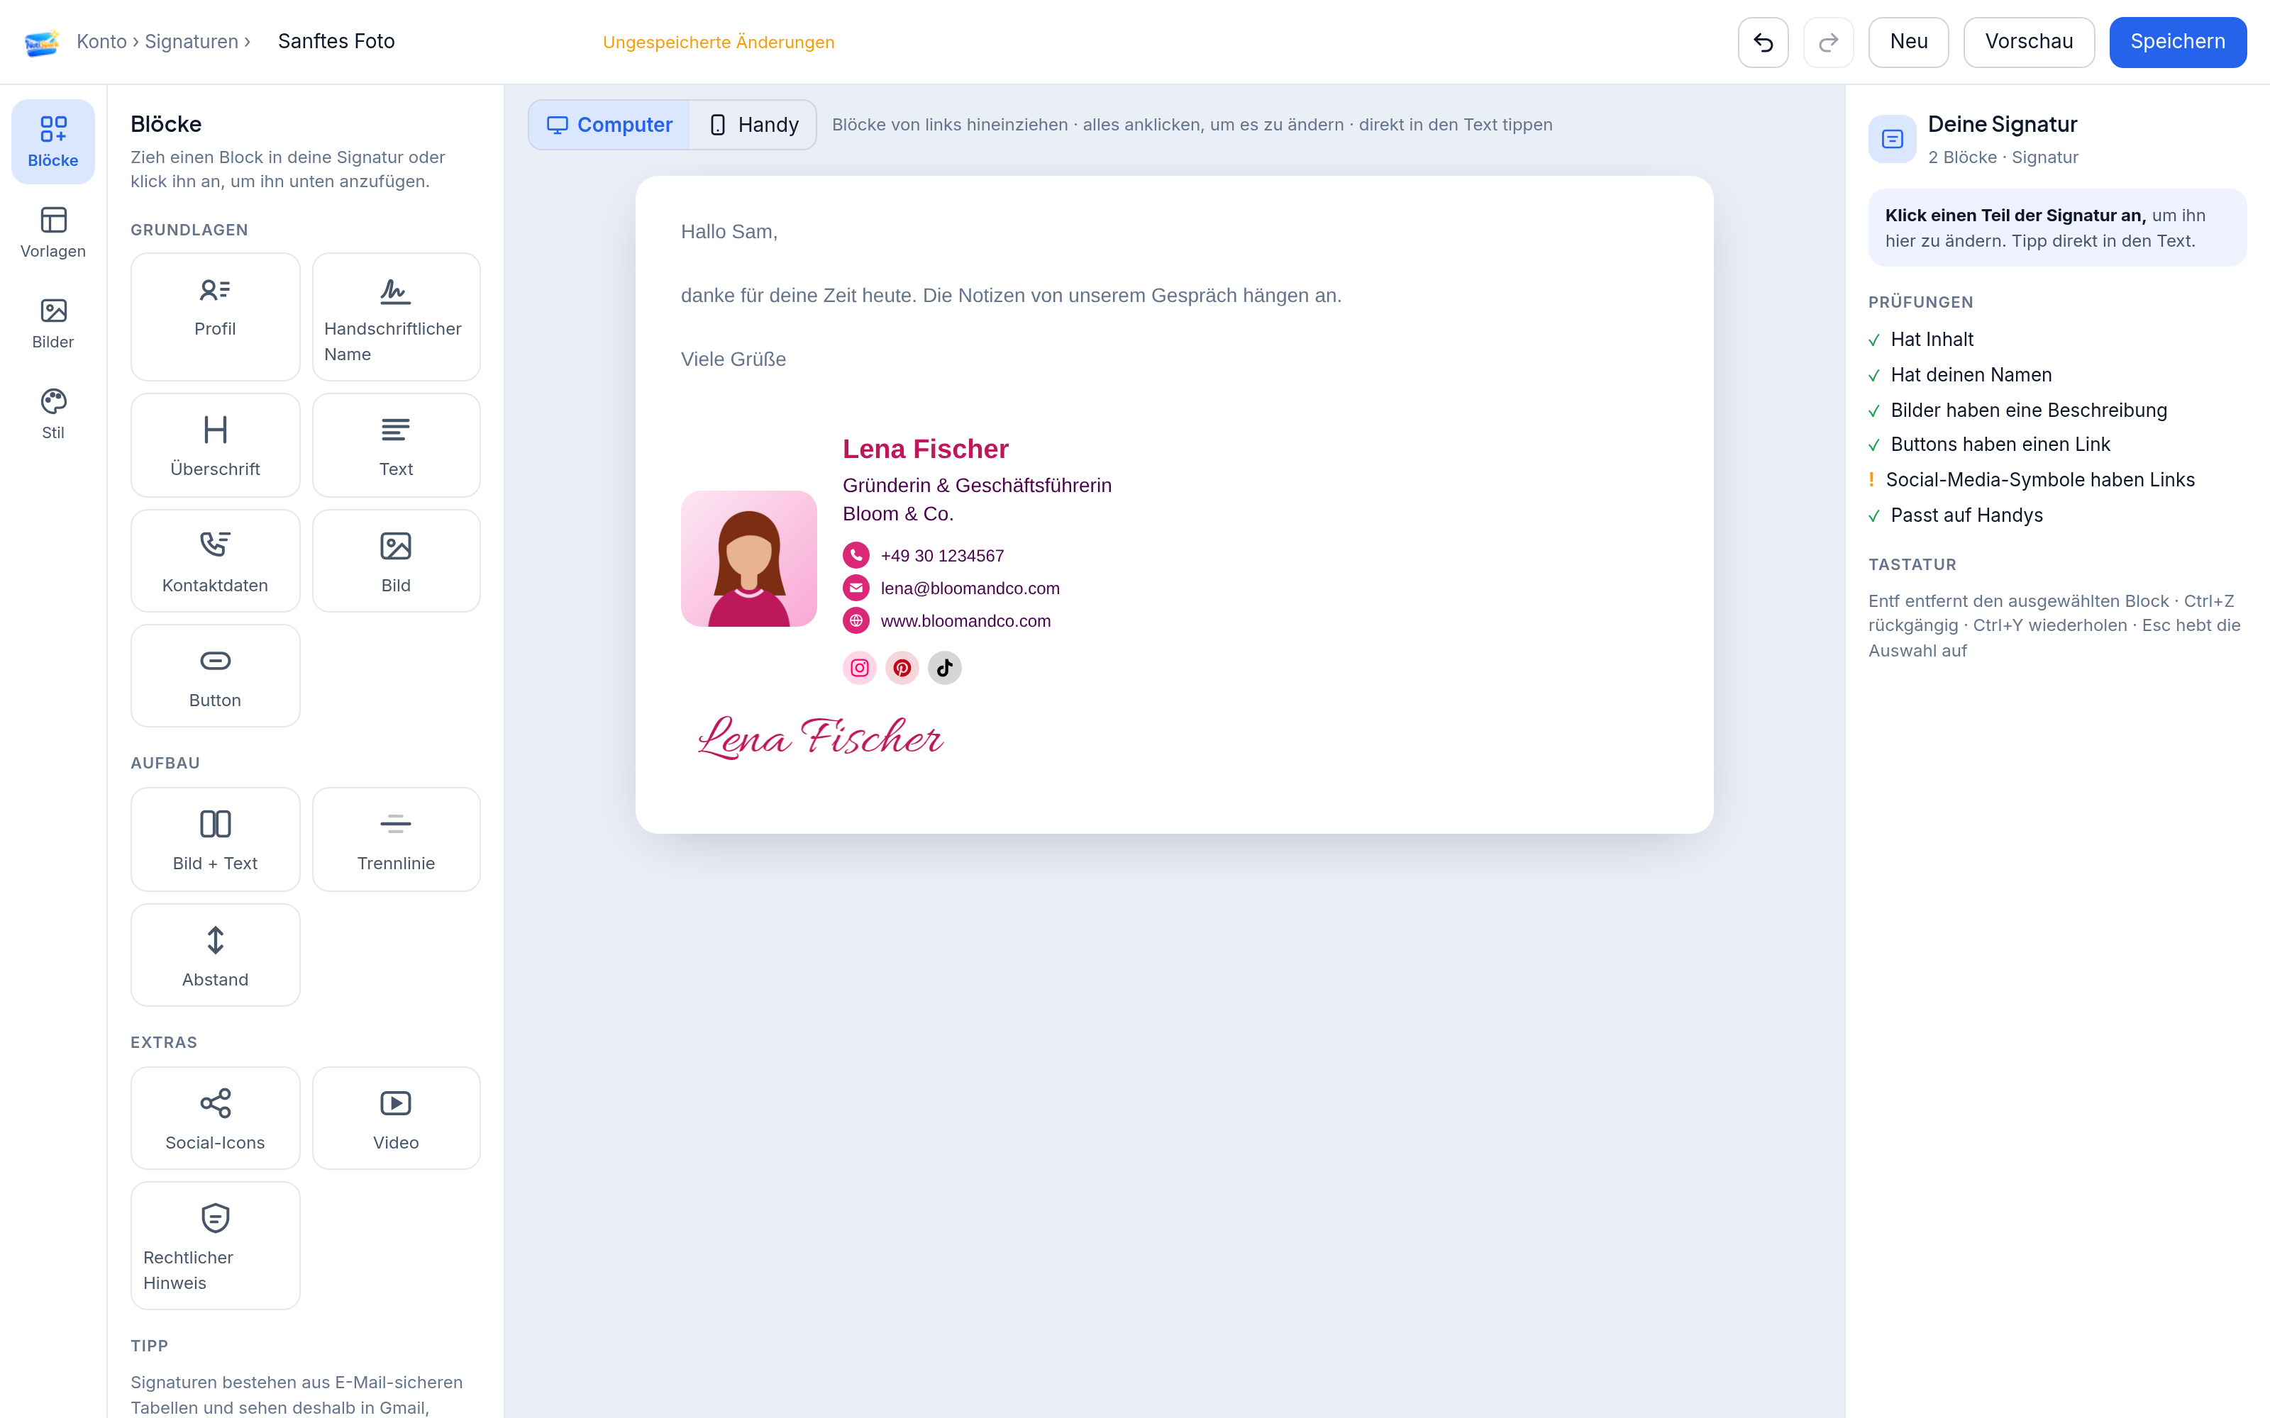The width and height of the screenshot is (2270, 1418).
Task: Open the Stil sidebar panel
Action: (x=53, y=415)
